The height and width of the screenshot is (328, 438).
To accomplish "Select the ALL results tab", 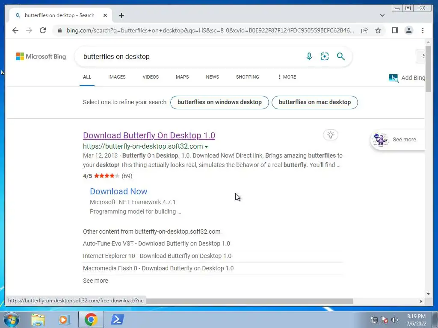I will [x=87, y=77].
